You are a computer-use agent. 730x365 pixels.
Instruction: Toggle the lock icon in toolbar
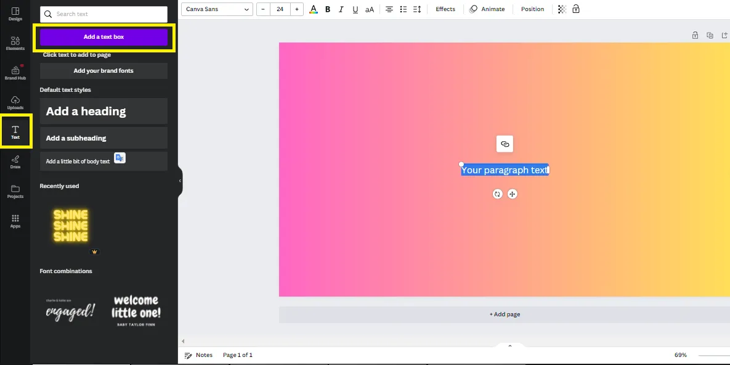tap(576, 9)
